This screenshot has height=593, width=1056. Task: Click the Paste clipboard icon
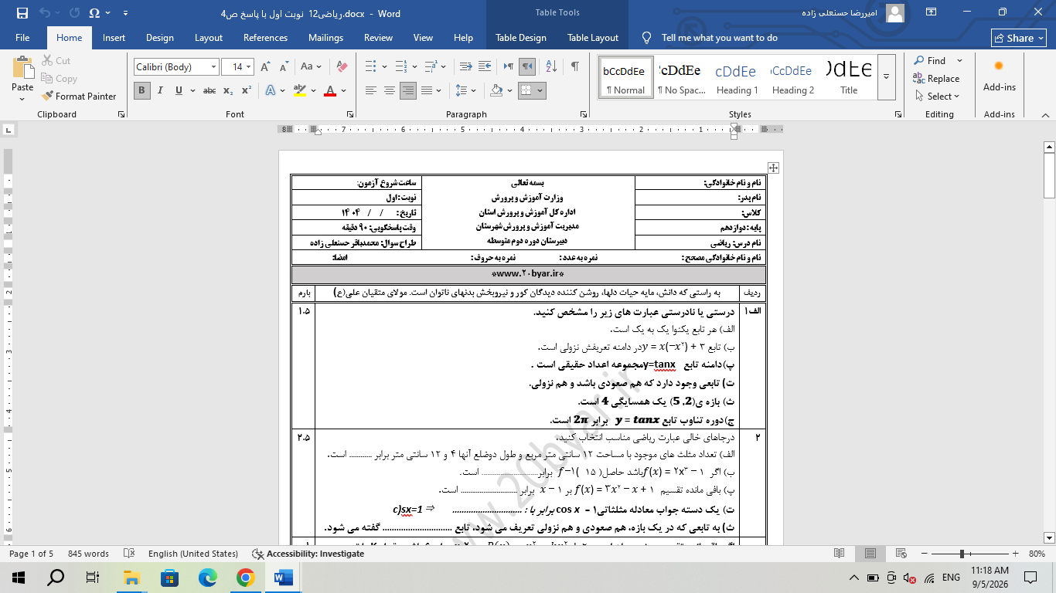pos(22,68)
